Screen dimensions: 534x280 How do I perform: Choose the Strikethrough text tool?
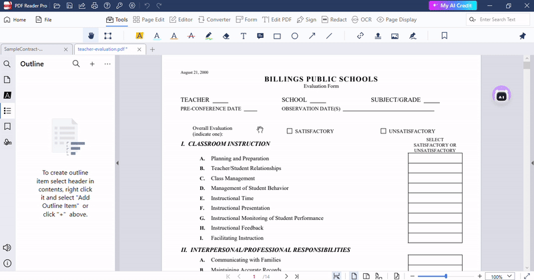tap(192, 36)
